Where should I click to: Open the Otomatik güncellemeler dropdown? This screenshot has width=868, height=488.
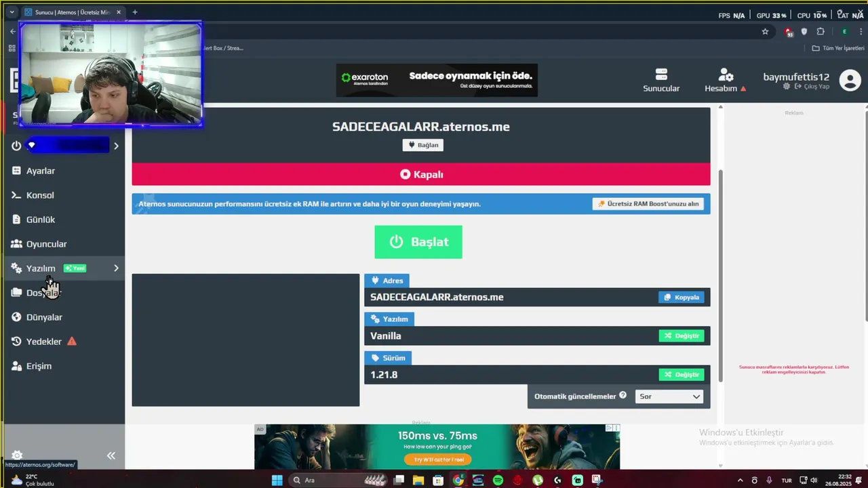tap(669, 396)
